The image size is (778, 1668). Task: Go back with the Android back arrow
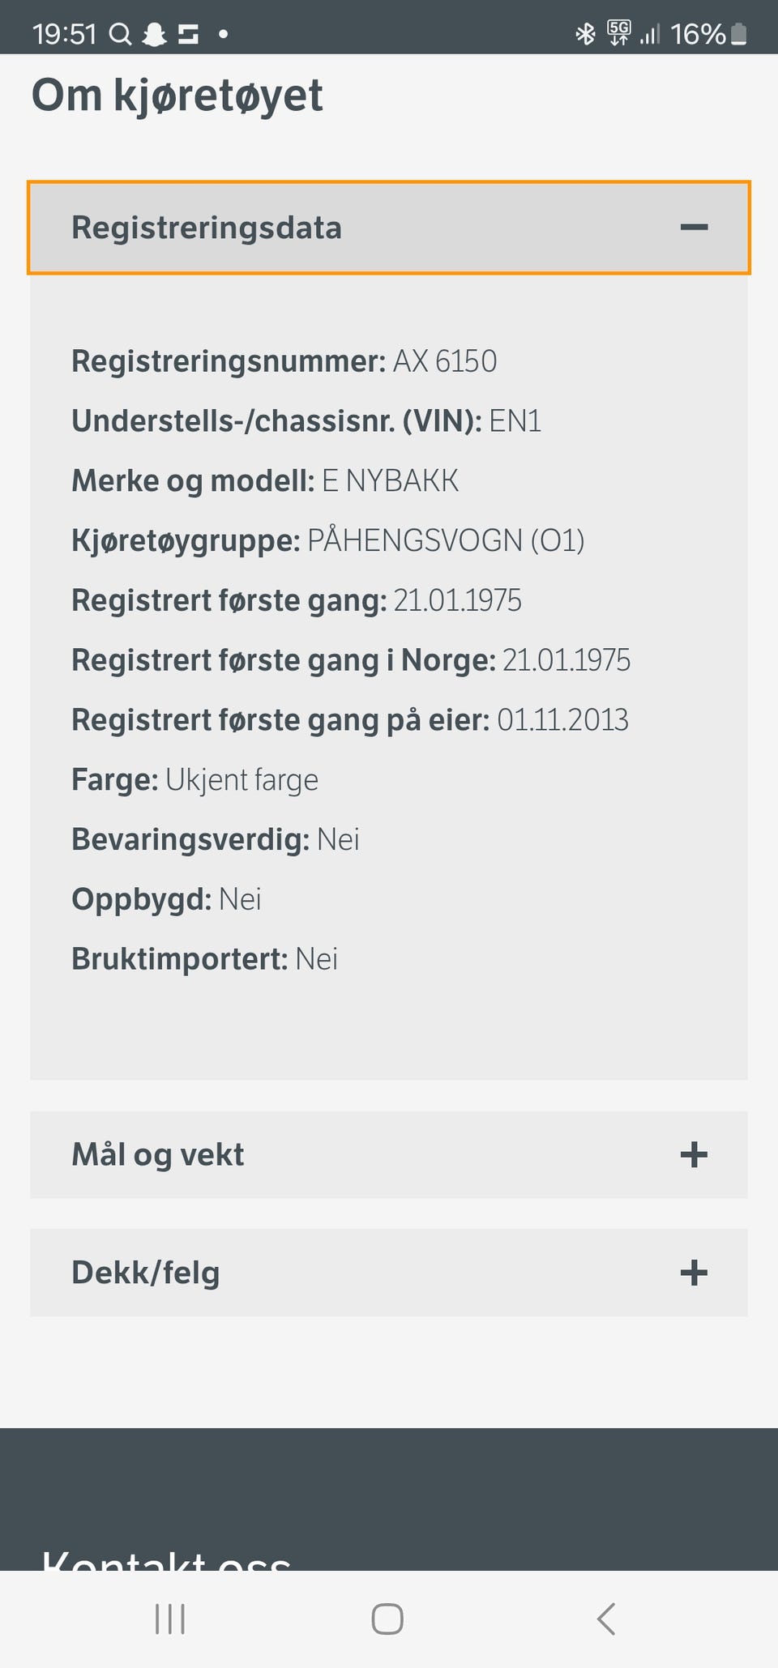click(x=606, y=1619)
